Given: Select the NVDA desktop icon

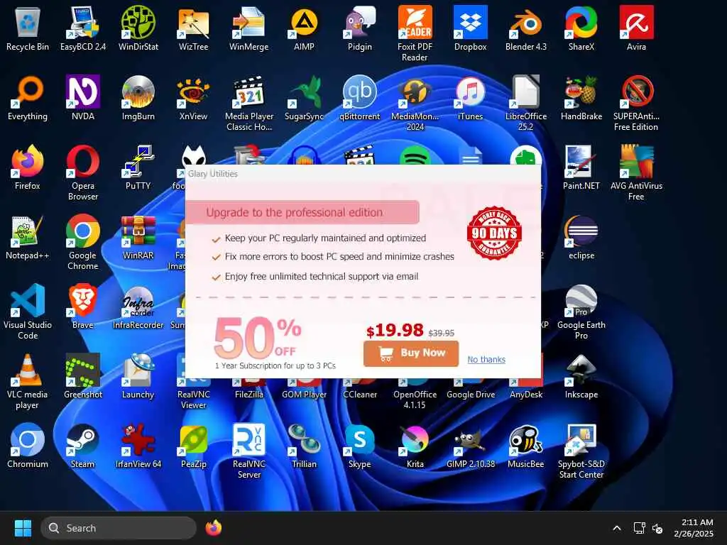Looking at the screenshot, I should click(x=83, y=98).
